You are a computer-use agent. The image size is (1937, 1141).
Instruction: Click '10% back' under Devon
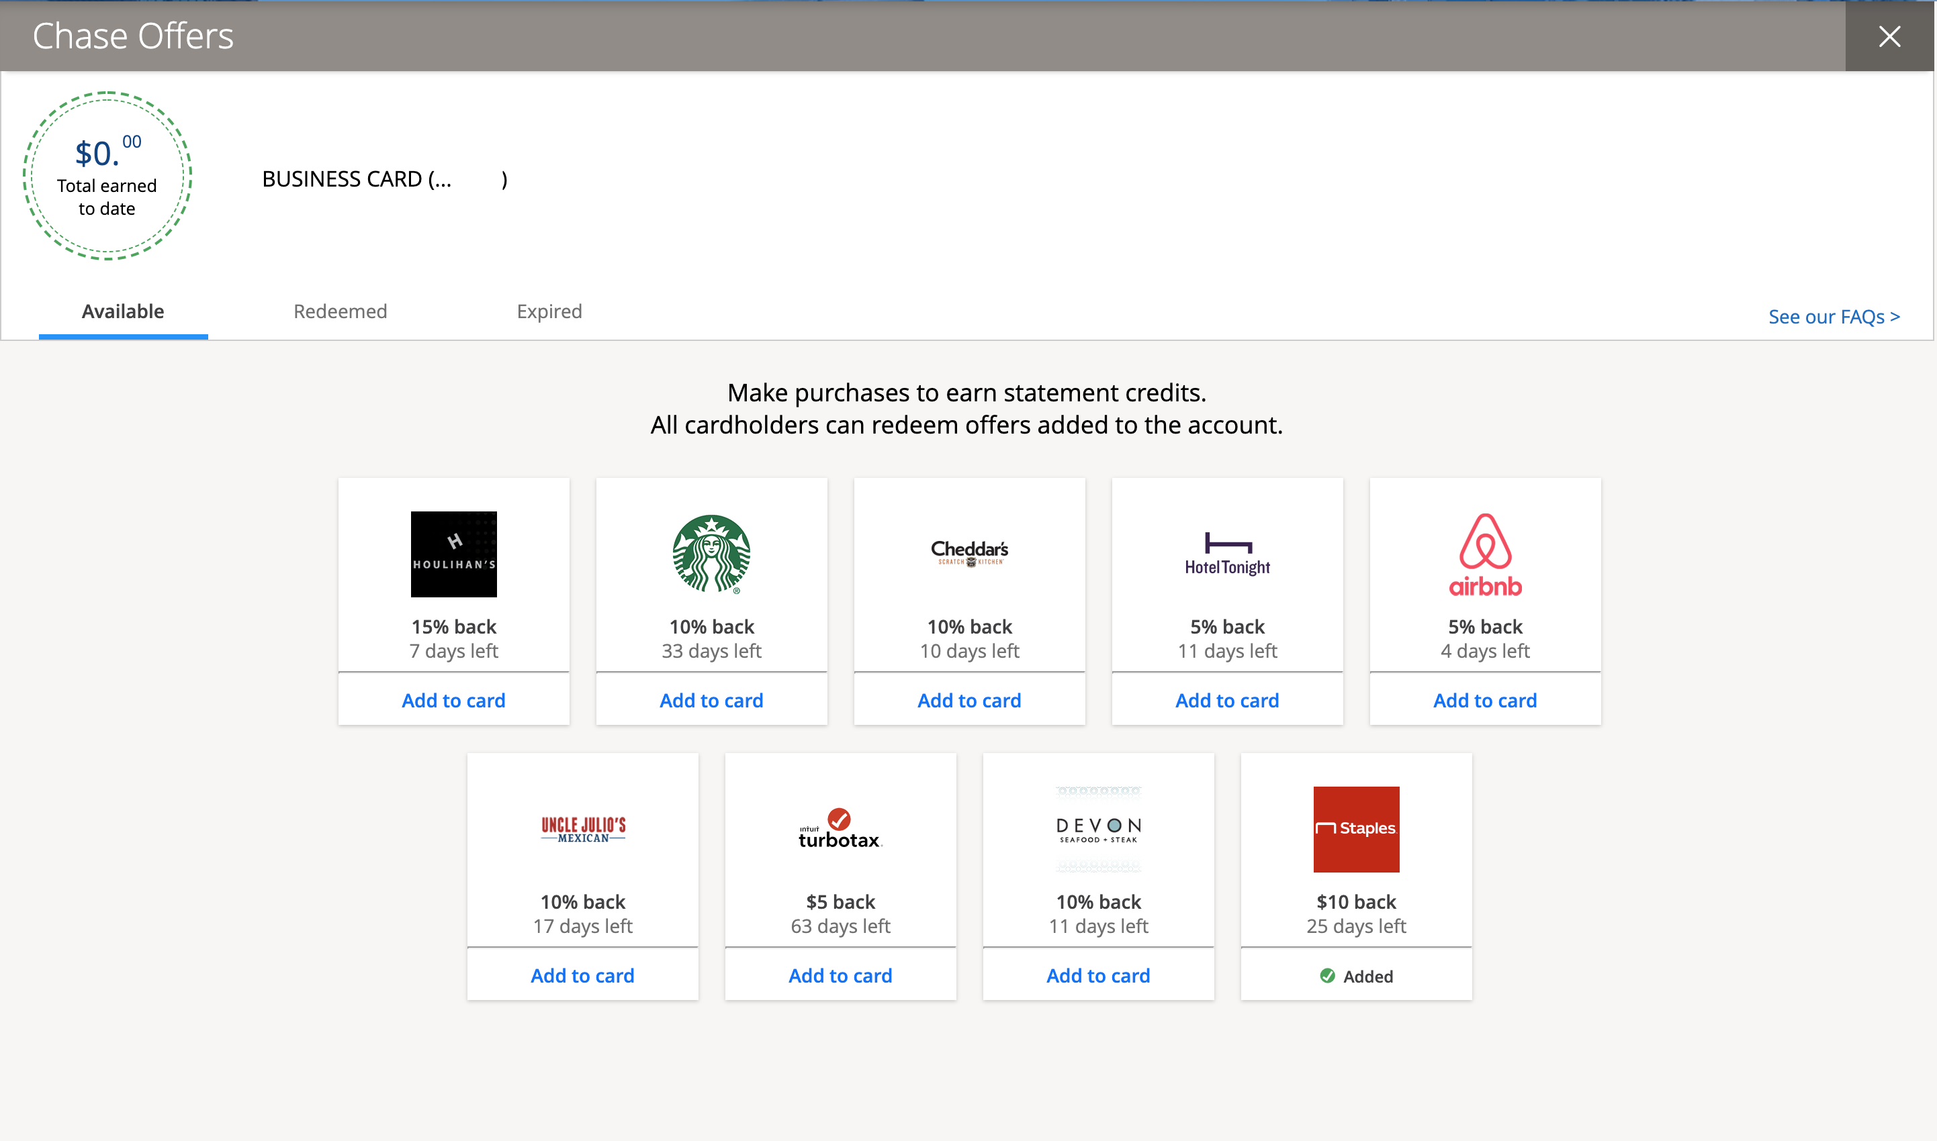pyautogui.click(x=1099, y=902)
